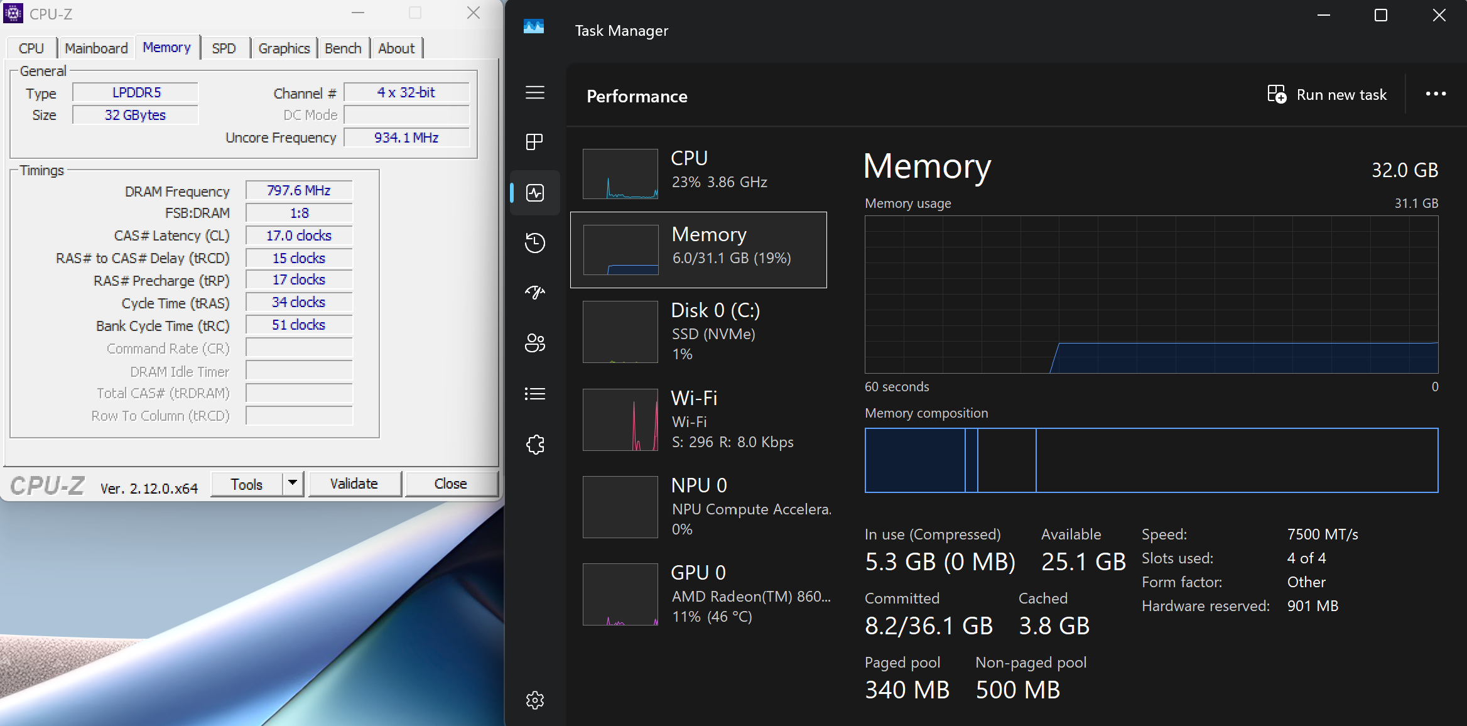Switch to the About tab in CPU-Z

396,48
